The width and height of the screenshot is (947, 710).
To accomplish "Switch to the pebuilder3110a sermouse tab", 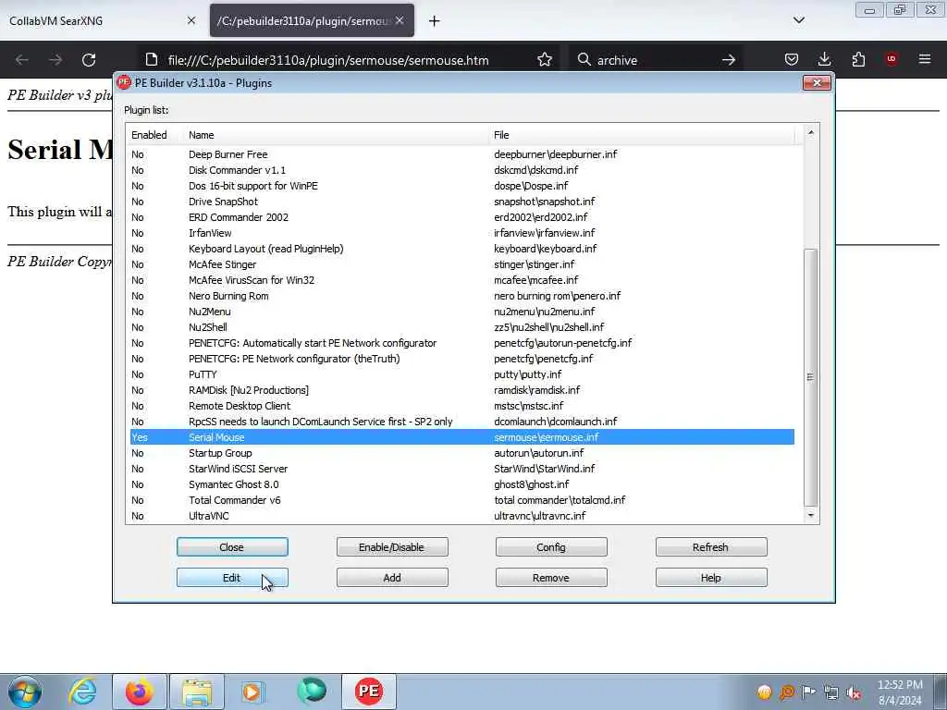I will tap(312, 20).
